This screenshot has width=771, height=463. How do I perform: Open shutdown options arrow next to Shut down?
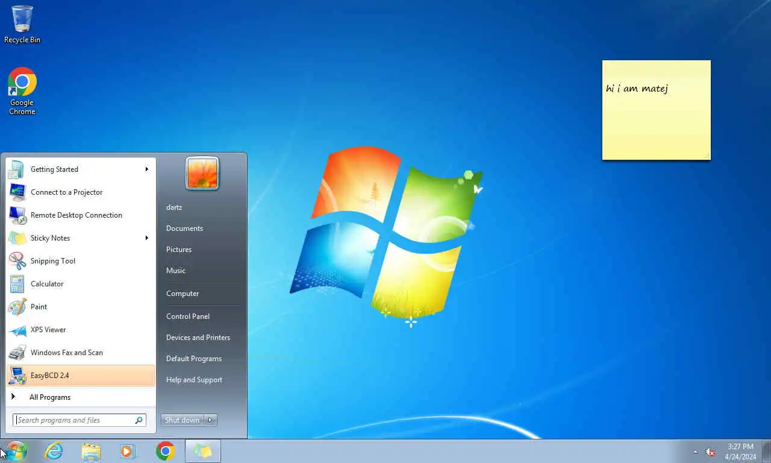click(210, 420)
